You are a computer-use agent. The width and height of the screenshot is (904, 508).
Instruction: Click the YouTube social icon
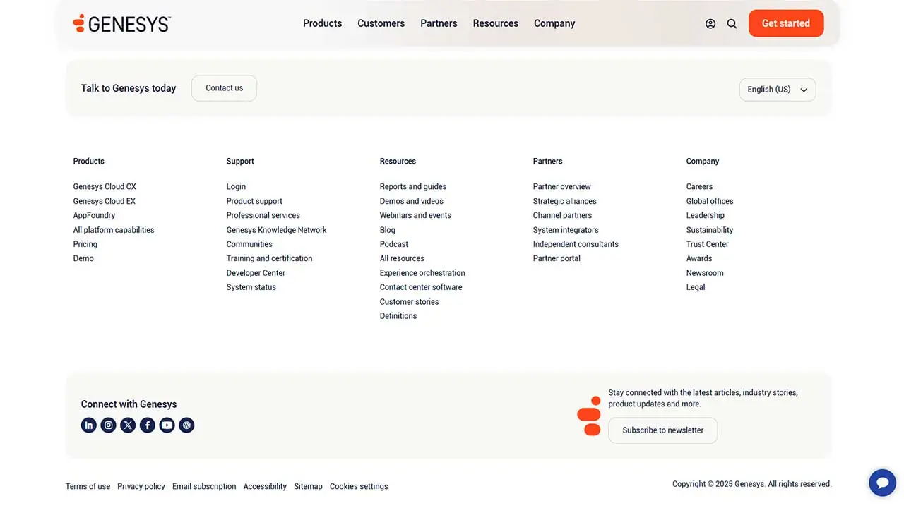point(167,425)
